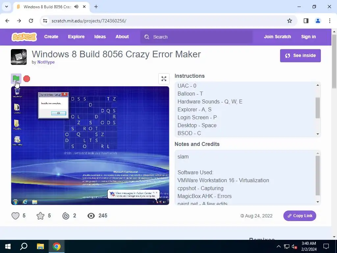Open the Ideas page
Viewport: 337px width, 253px height.
click(x=100, y=37)
